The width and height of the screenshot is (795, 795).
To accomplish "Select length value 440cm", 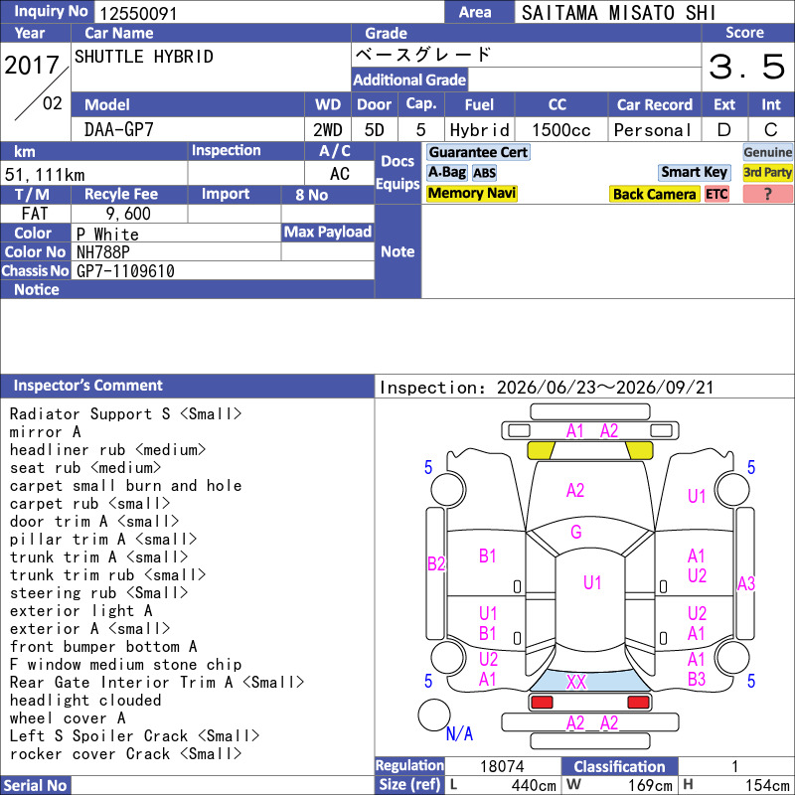I will (x=534, y=785).
